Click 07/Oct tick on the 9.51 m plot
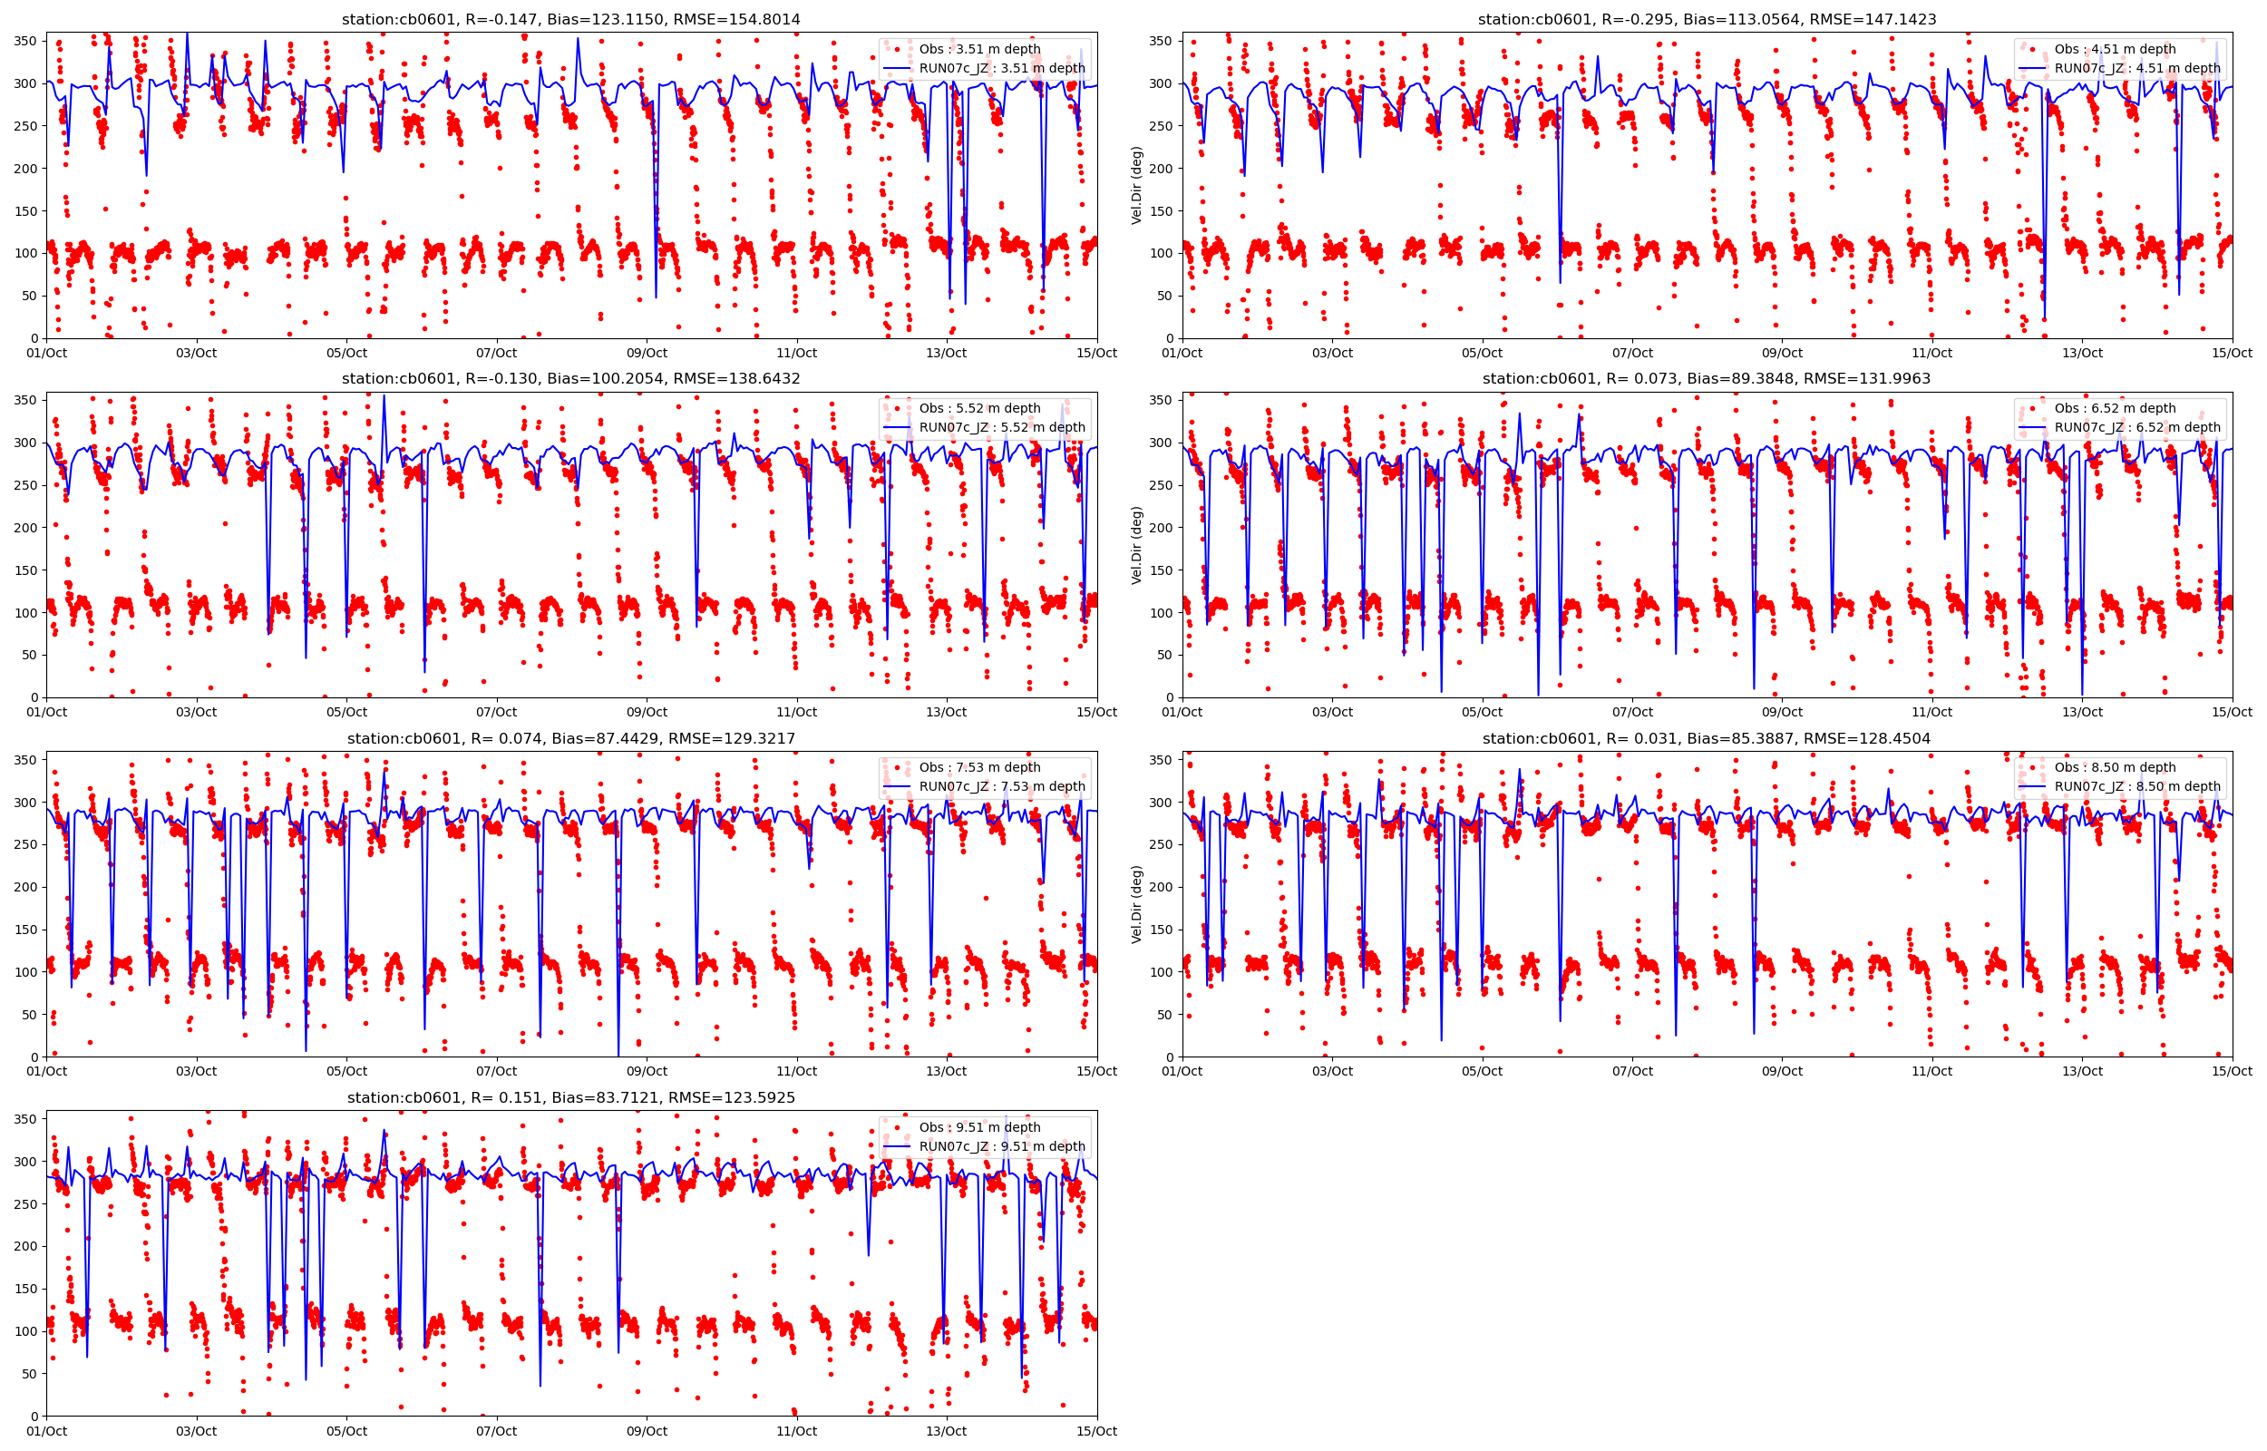2267x1451 pixels. pyautogui.click(x=496, y=1431)
